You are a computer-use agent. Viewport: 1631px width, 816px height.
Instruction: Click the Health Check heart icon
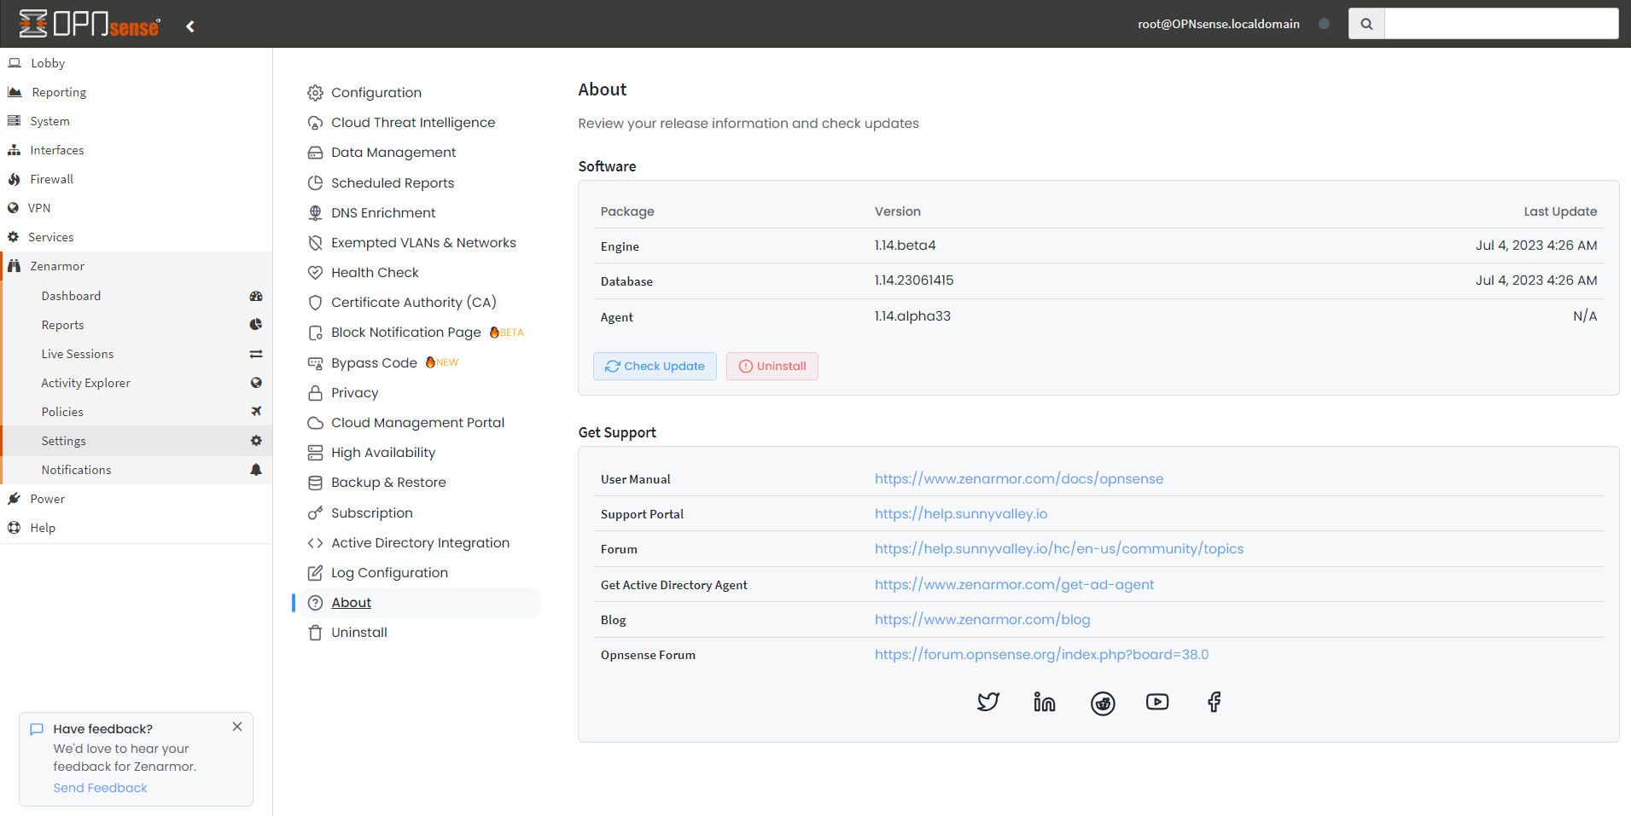(315, 273)
